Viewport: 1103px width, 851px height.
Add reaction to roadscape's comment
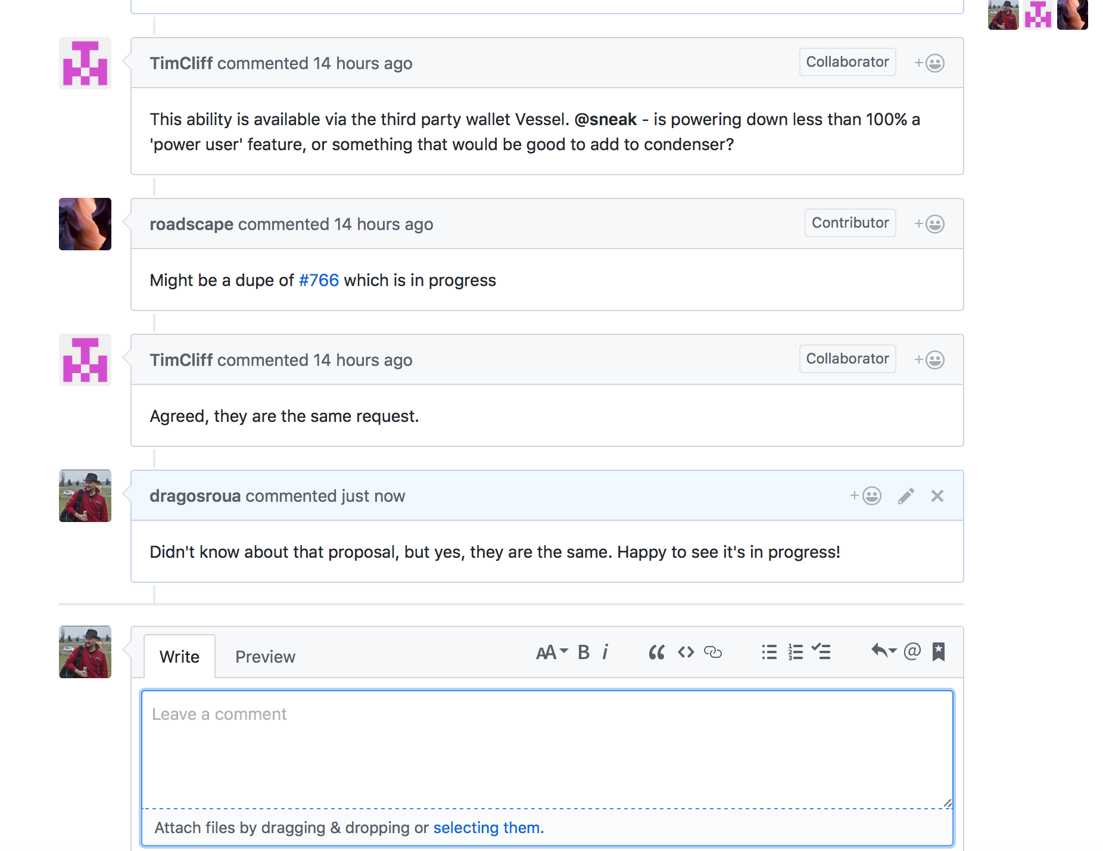(x=930, y=224)
